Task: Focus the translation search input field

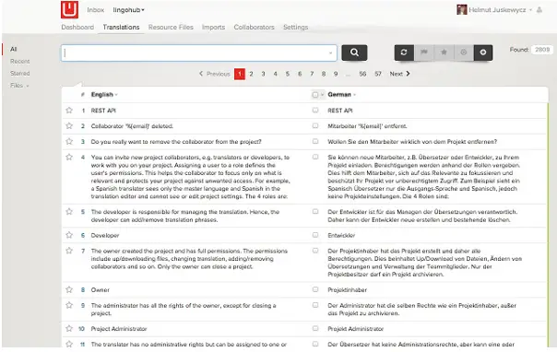Action: coord(199,53)
